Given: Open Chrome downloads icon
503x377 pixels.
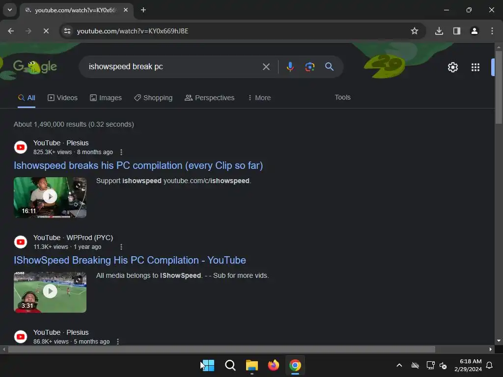Looking at the screenshot, I should click(x=439, y=31).
